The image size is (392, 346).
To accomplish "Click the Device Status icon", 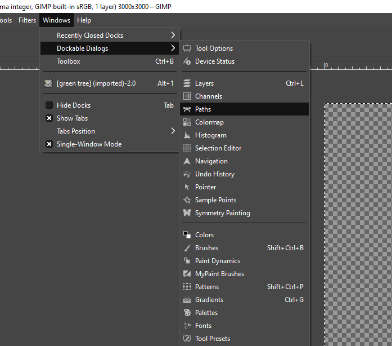I will (x=187, y=61).
